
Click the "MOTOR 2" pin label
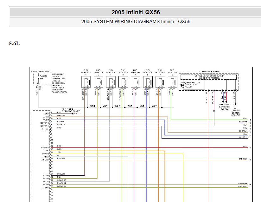44,123
